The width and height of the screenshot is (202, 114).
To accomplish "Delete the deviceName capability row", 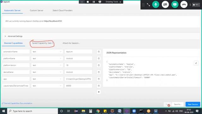I will point(99,72).
